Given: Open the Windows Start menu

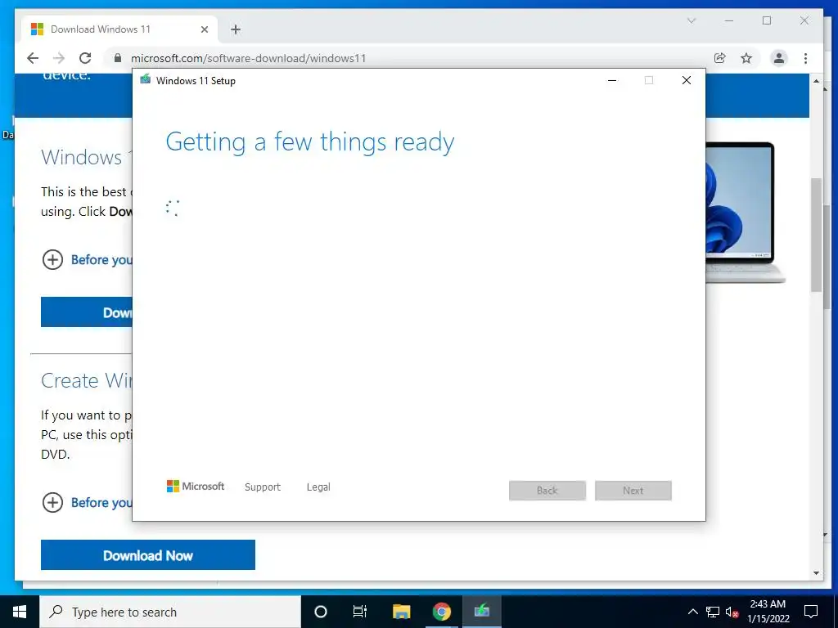Looking at the screenshot, I should click(20, 612).
